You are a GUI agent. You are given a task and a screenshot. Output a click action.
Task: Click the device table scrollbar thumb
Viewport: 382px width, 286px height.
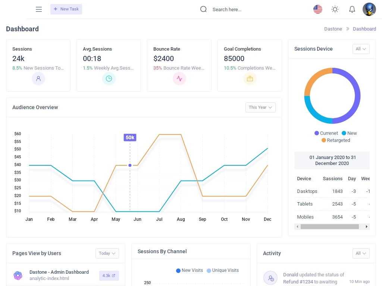point(330,227)
